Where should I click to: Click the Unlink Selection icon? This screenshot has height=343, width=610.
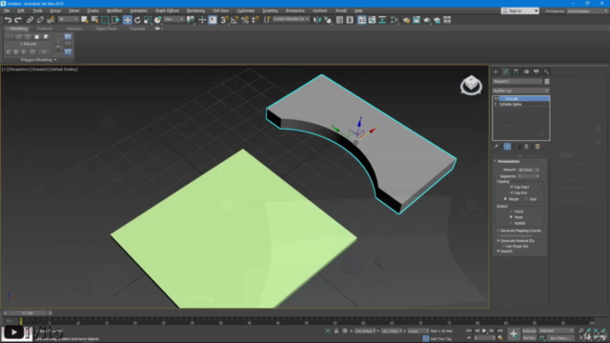[x=40, y=20]
